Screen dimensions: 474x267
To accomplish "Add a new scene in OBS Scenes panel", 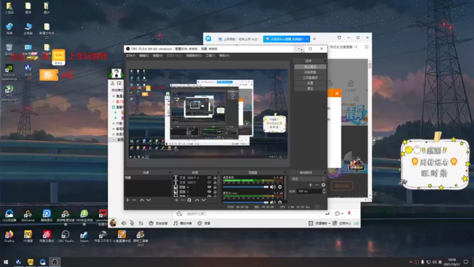I will click(127, 200).
